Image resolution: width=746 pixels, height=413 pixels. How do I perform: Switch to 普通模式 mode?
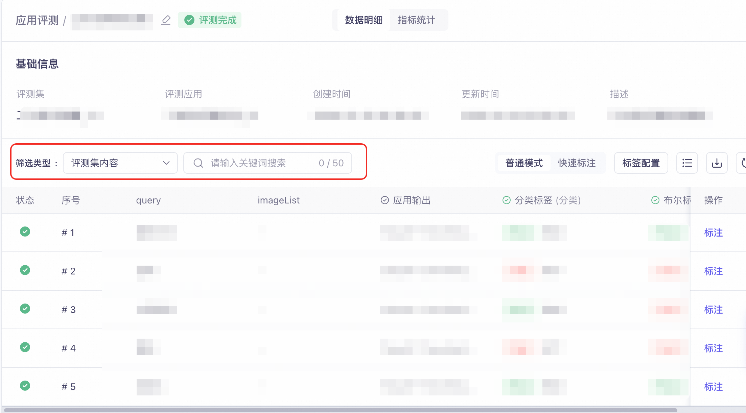(524, 163)
